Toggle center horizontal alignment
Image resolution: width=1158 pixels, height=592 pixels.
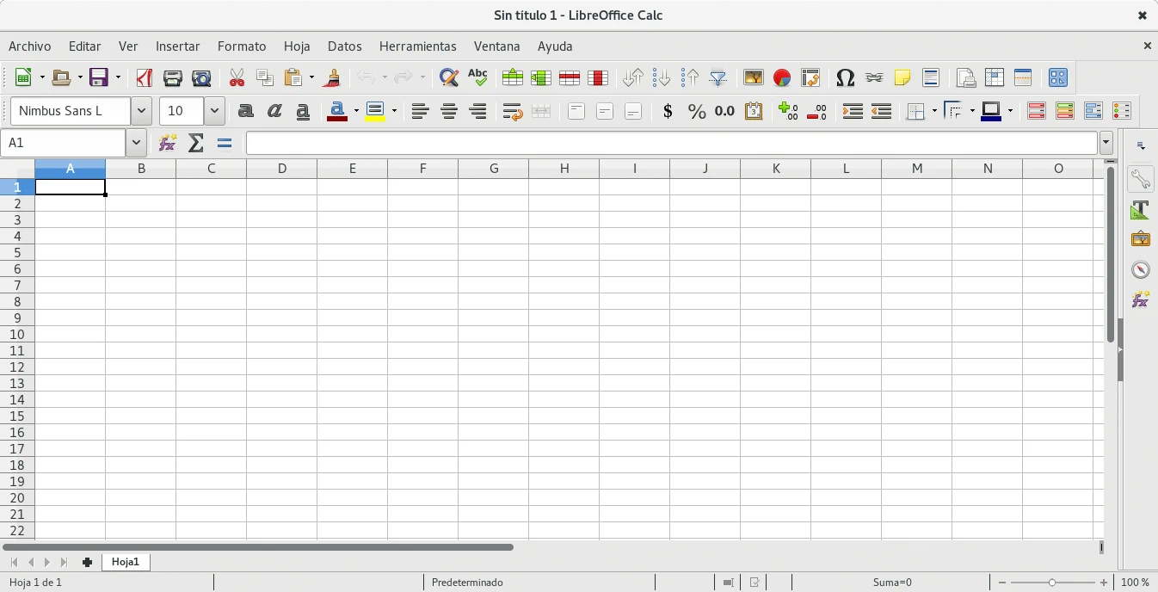pyautogui.click(x=449, y=111)
